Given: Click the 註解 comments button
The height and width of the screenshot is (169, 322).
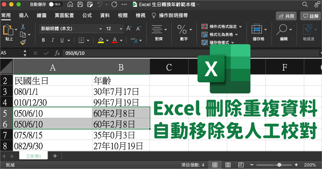Looking at the screenshot, I should (x=311, y=16).
